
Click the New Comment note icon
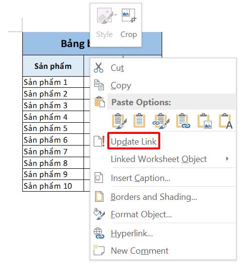click(x=99, y=250)
